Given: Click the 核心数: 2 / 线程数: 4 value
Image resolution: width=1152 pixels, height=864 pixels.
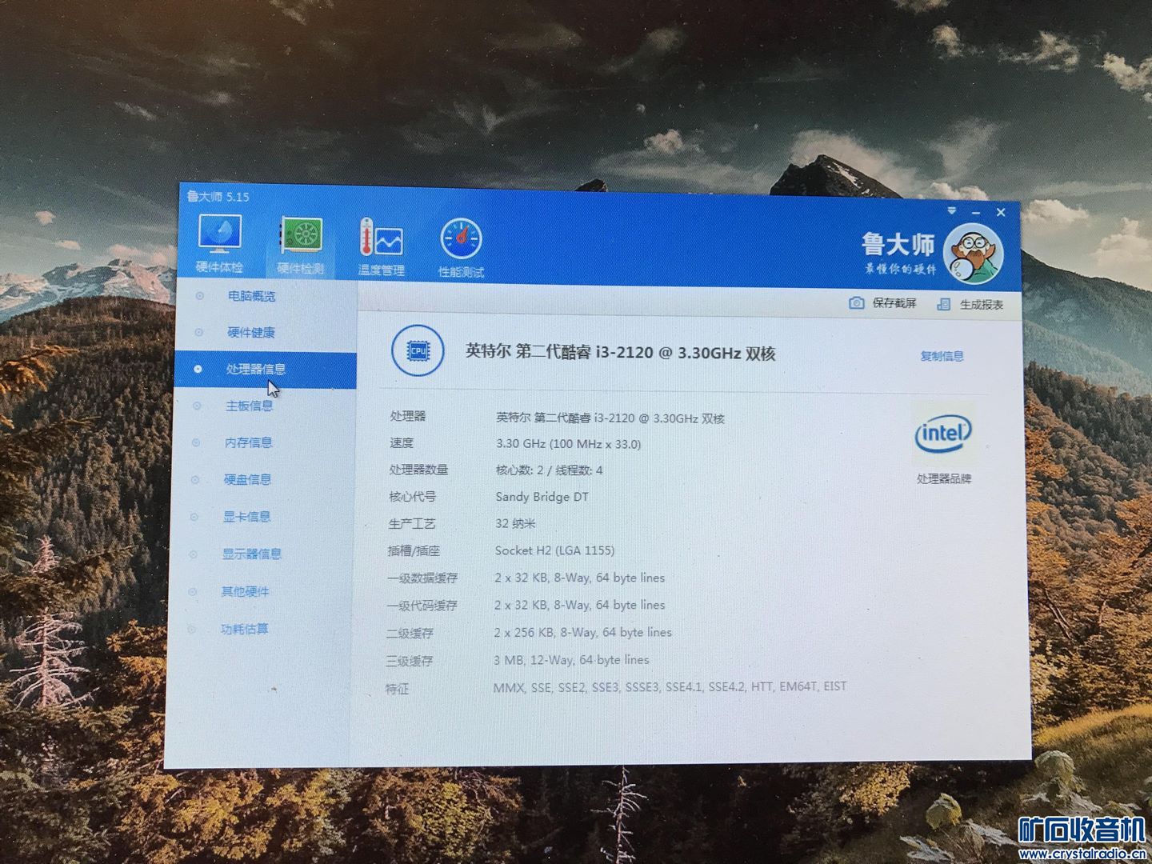Looking at the screenshot, I should (x=549, y=470).
